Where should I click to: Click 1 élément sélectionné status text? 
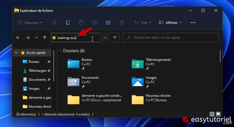click(x=58, y=114)
